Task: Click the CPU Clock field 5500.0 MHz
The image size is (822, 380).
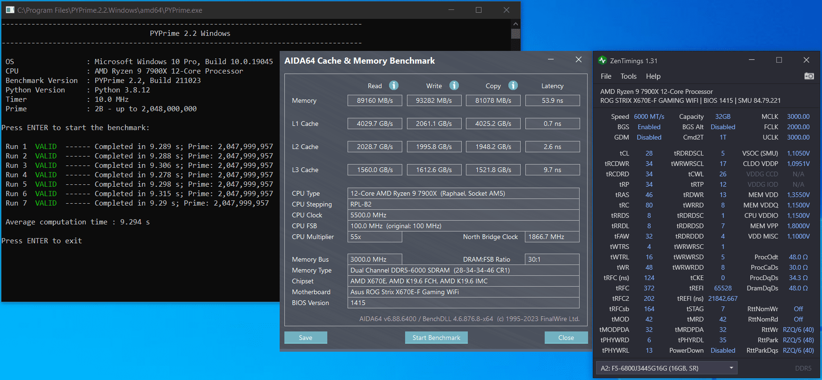Action: (464, 215)
